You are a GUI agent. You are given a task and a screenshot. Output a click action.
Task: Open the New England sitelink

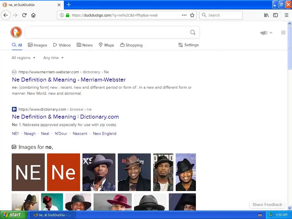(x=105, y=133)
